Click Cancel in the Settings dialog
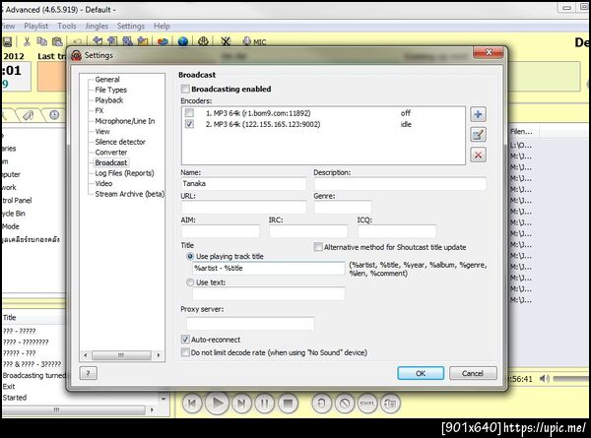 pyautogui.click(x=473, y=373)
